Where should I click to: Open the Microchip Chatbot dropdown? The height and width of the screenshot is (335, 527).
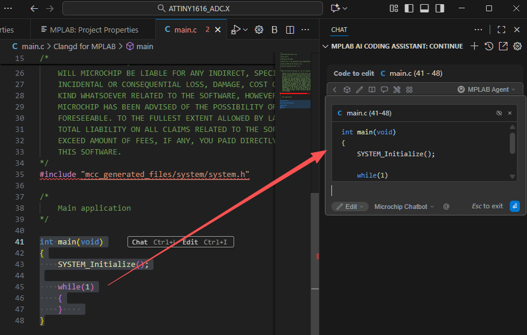pyautogui.click(x=404, y=207)
